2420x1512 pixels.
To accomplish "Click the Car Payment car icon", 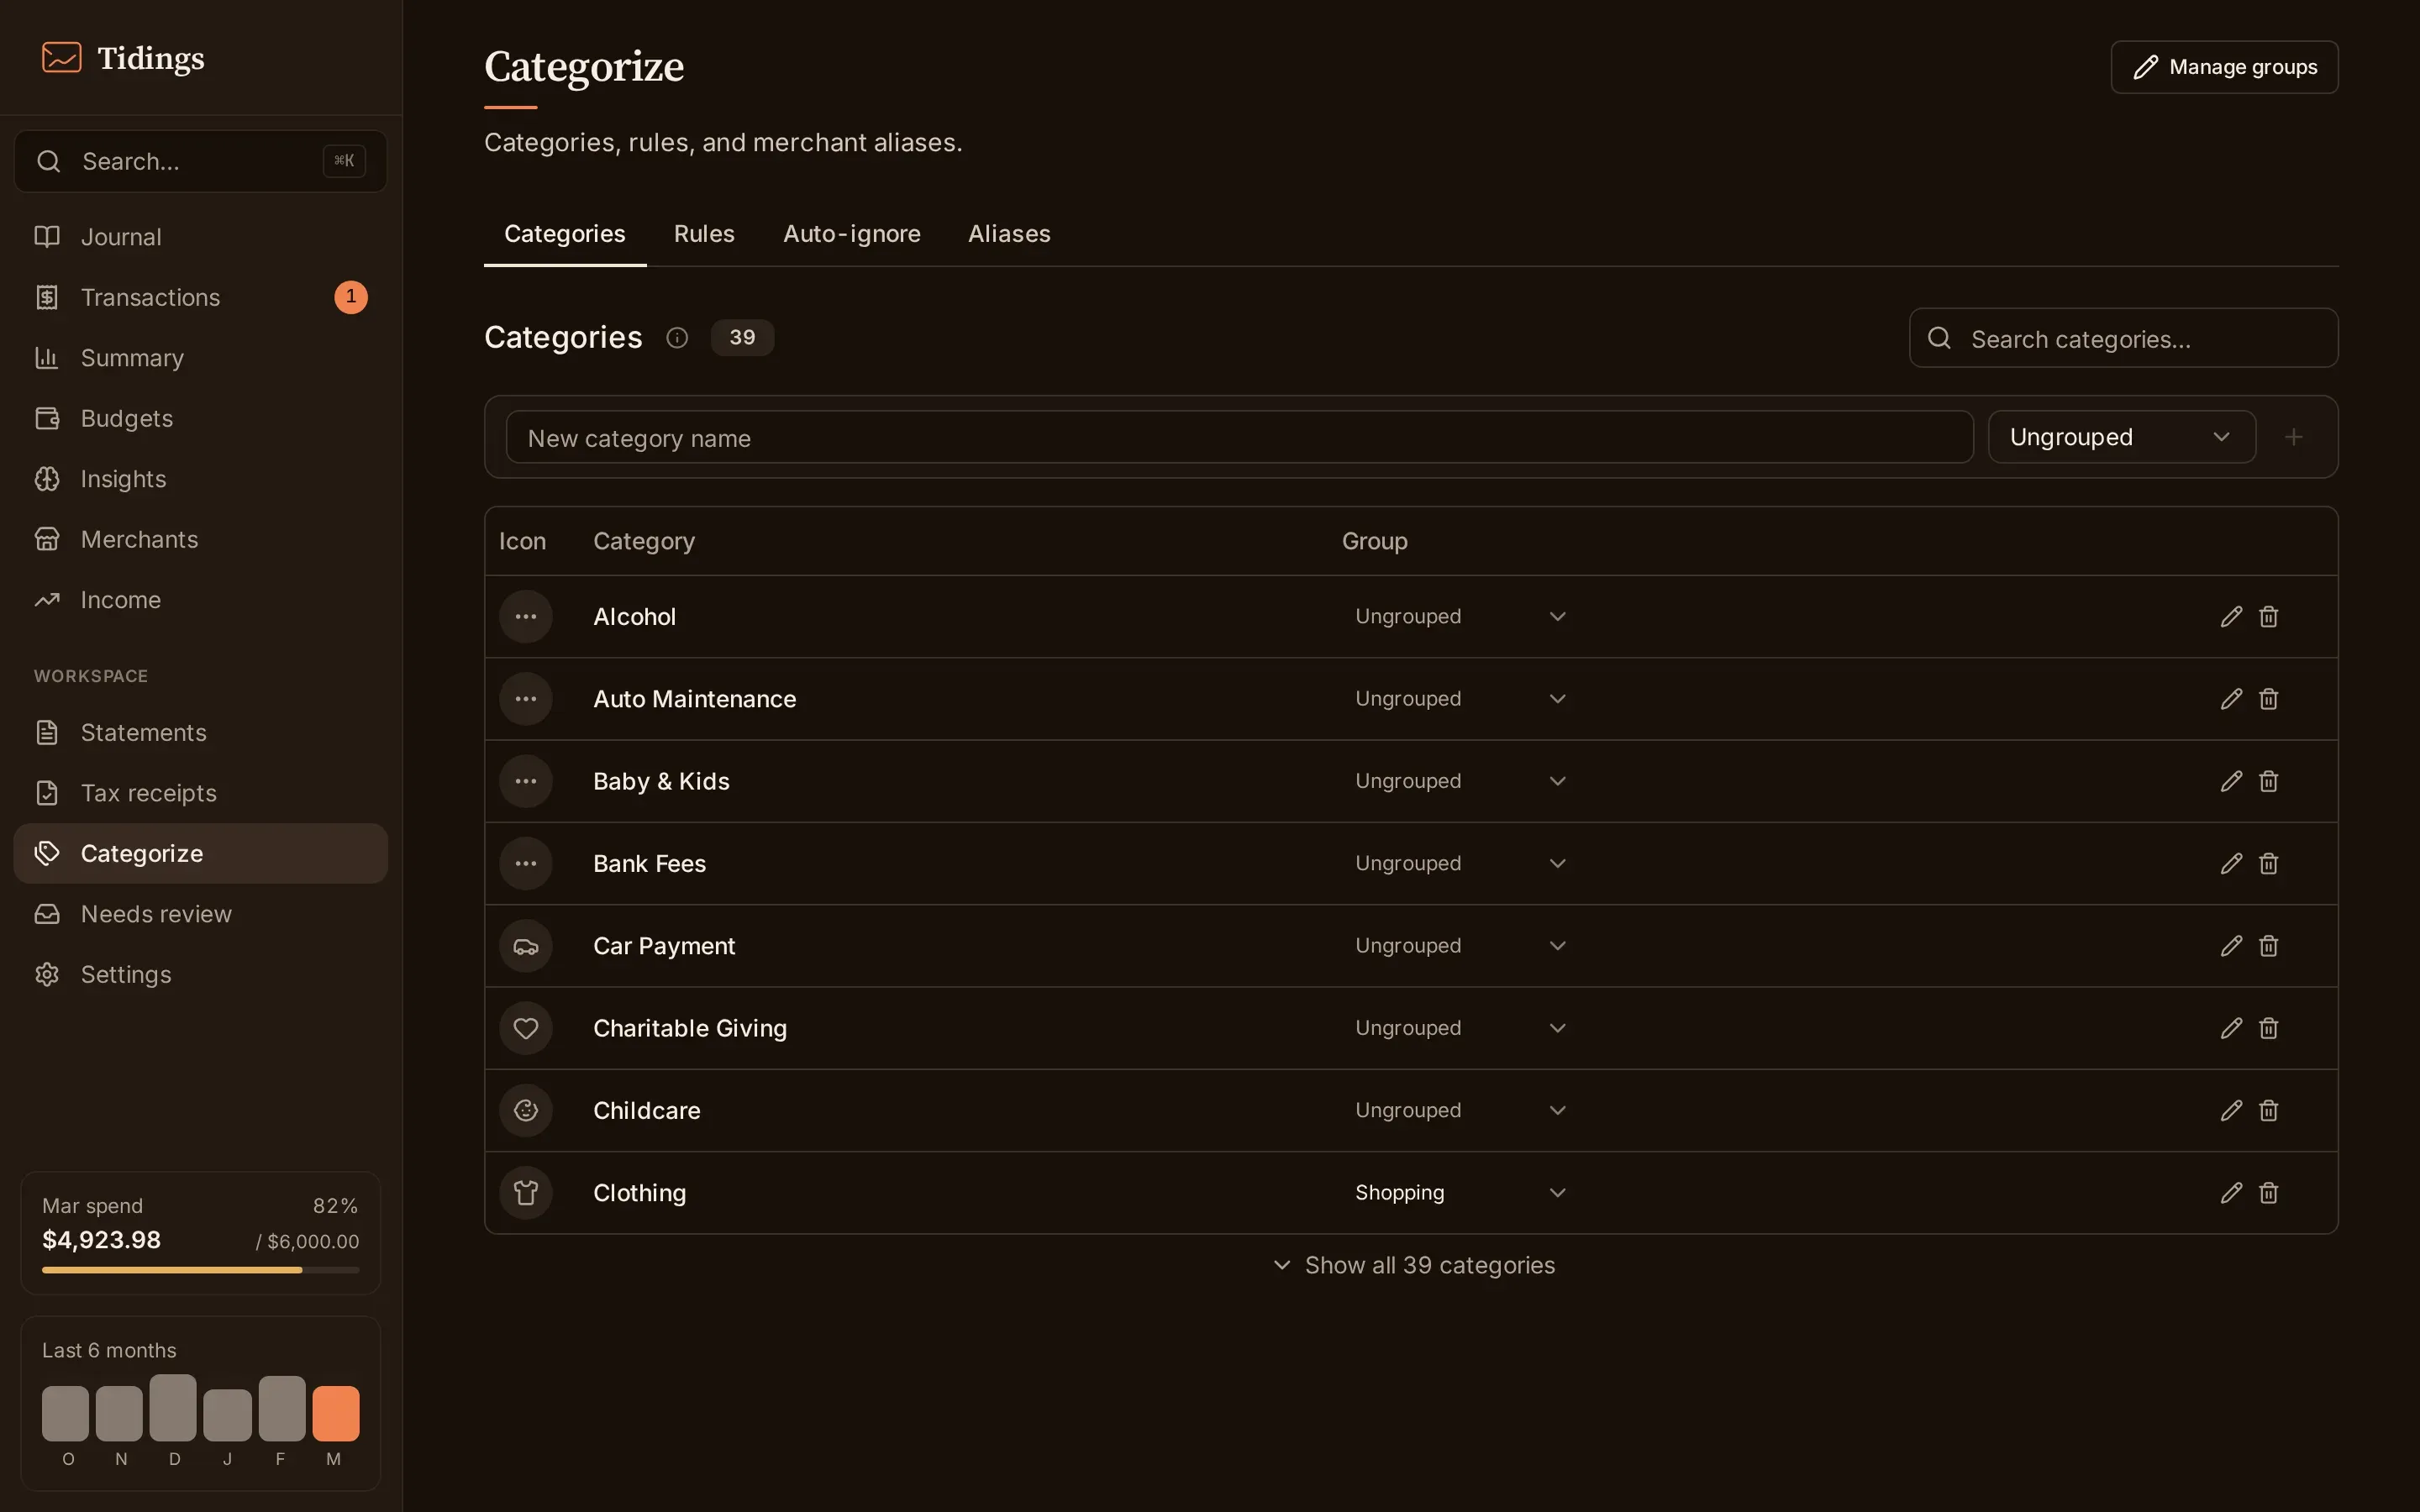I will coord(526,946).
